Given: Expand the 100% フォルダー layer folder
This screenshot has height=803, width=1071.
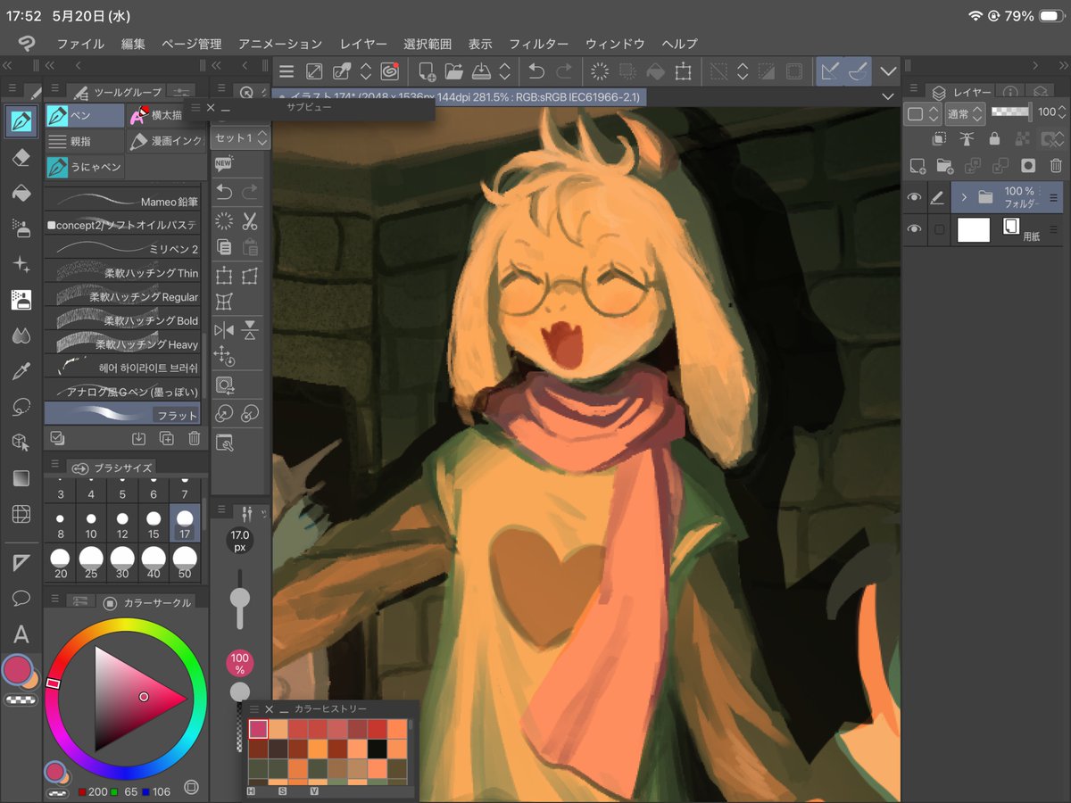Looking at the screenshot, I should (964, 197).
